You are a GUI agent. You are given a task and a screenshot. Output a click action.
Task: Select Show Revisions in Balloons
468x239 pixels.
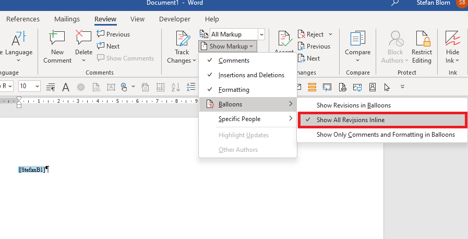pos(382,105)
